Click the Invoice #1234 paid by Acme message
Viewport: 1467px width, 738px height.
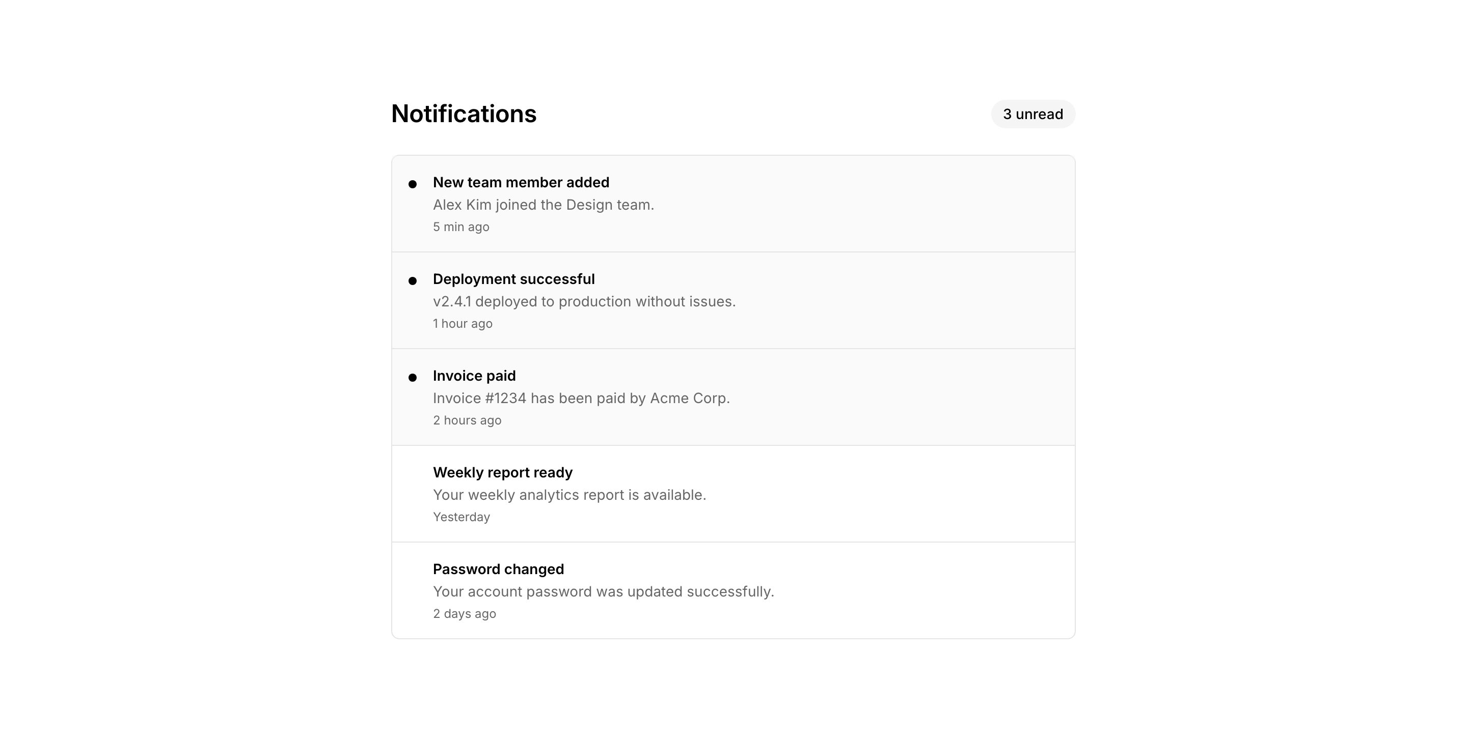click(x=581, y=399)
